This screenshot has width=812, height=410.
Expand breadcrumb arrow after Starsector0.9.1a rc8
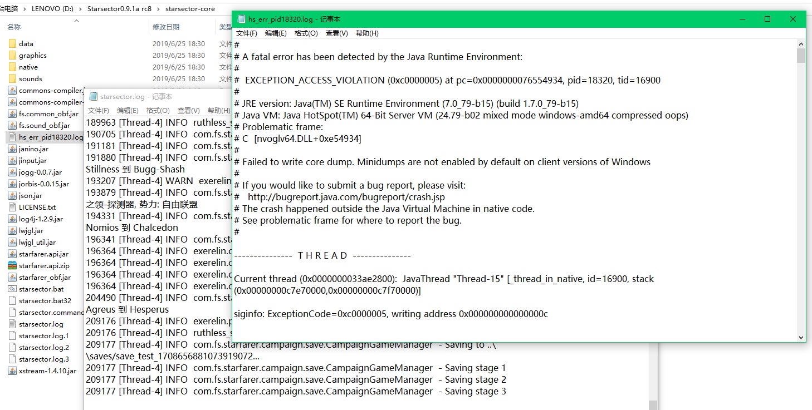[158, 9]
